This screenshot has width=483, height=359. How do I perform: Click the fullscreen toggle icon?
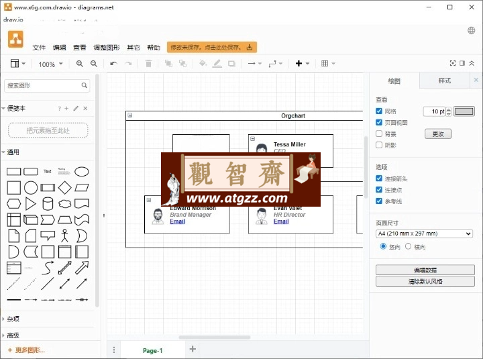(x=453, y=63)
